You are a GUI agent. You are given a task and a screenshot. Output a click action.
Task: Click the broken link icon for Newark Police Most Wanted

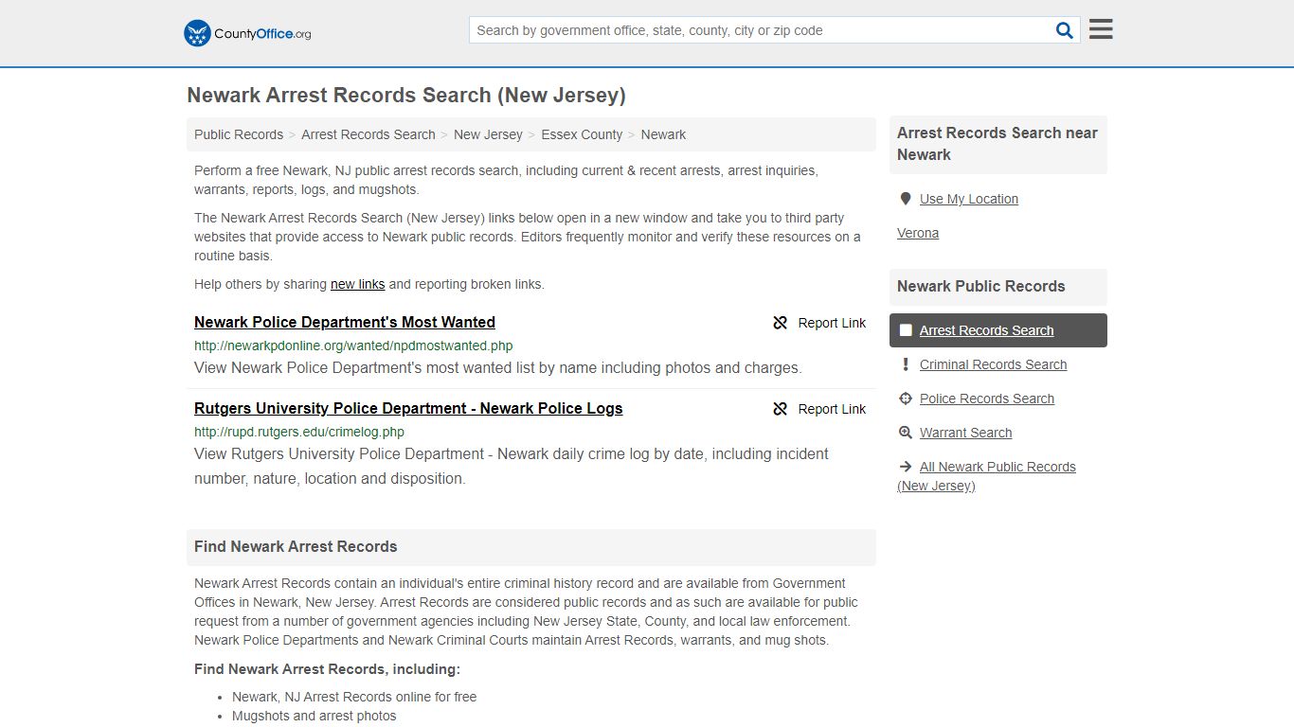pyautogui.click(x=781, y=323)
